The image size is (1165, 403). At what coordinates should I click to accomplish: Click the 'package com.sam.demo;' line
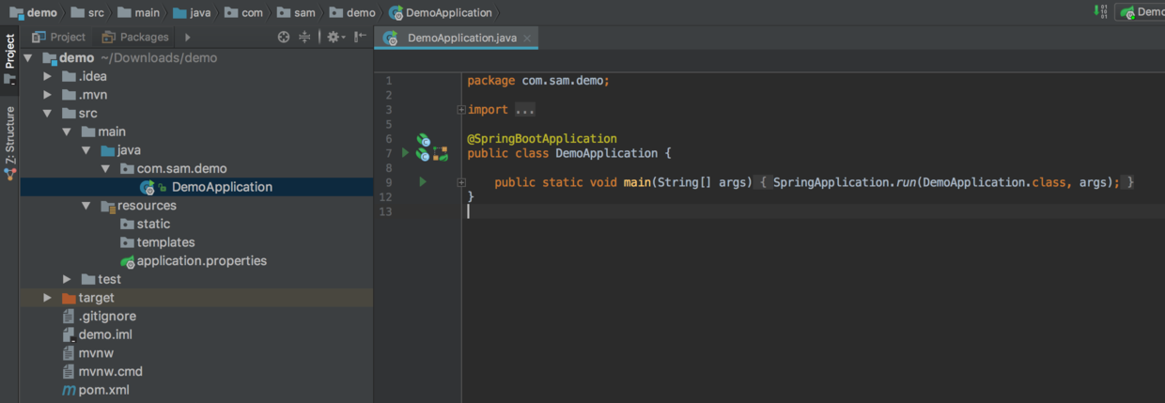[539, 81]
